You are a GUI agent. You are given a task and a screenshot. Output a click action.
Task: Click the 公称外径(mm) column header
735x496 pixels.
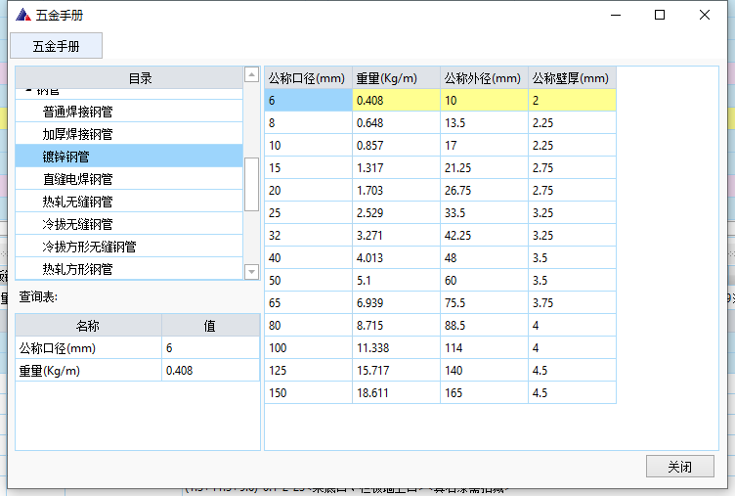(x=484, y=78)
